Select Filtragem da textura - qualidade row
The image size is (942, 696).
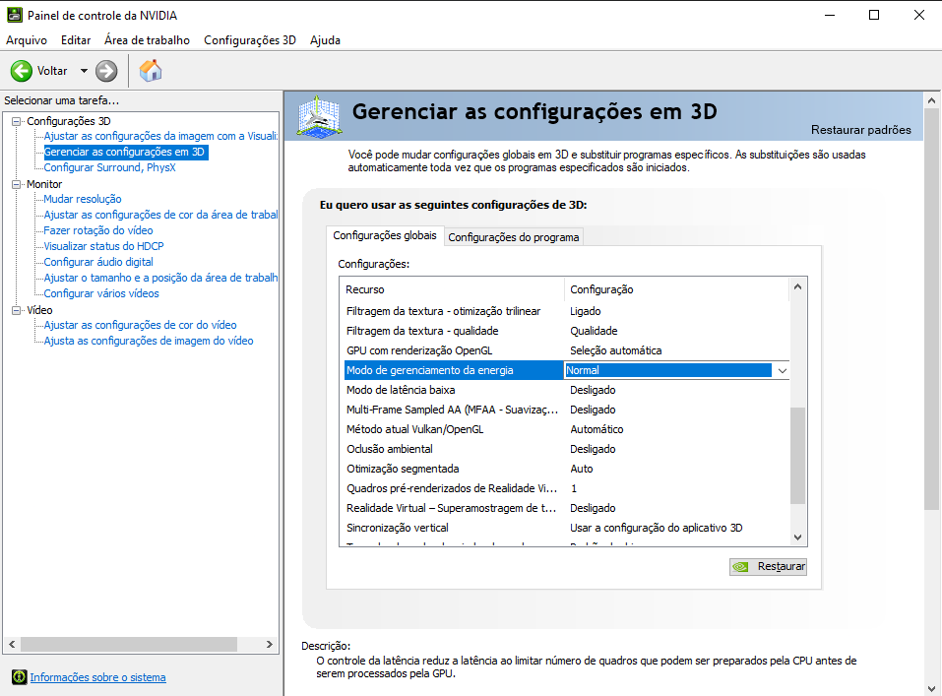coord(567,331)
